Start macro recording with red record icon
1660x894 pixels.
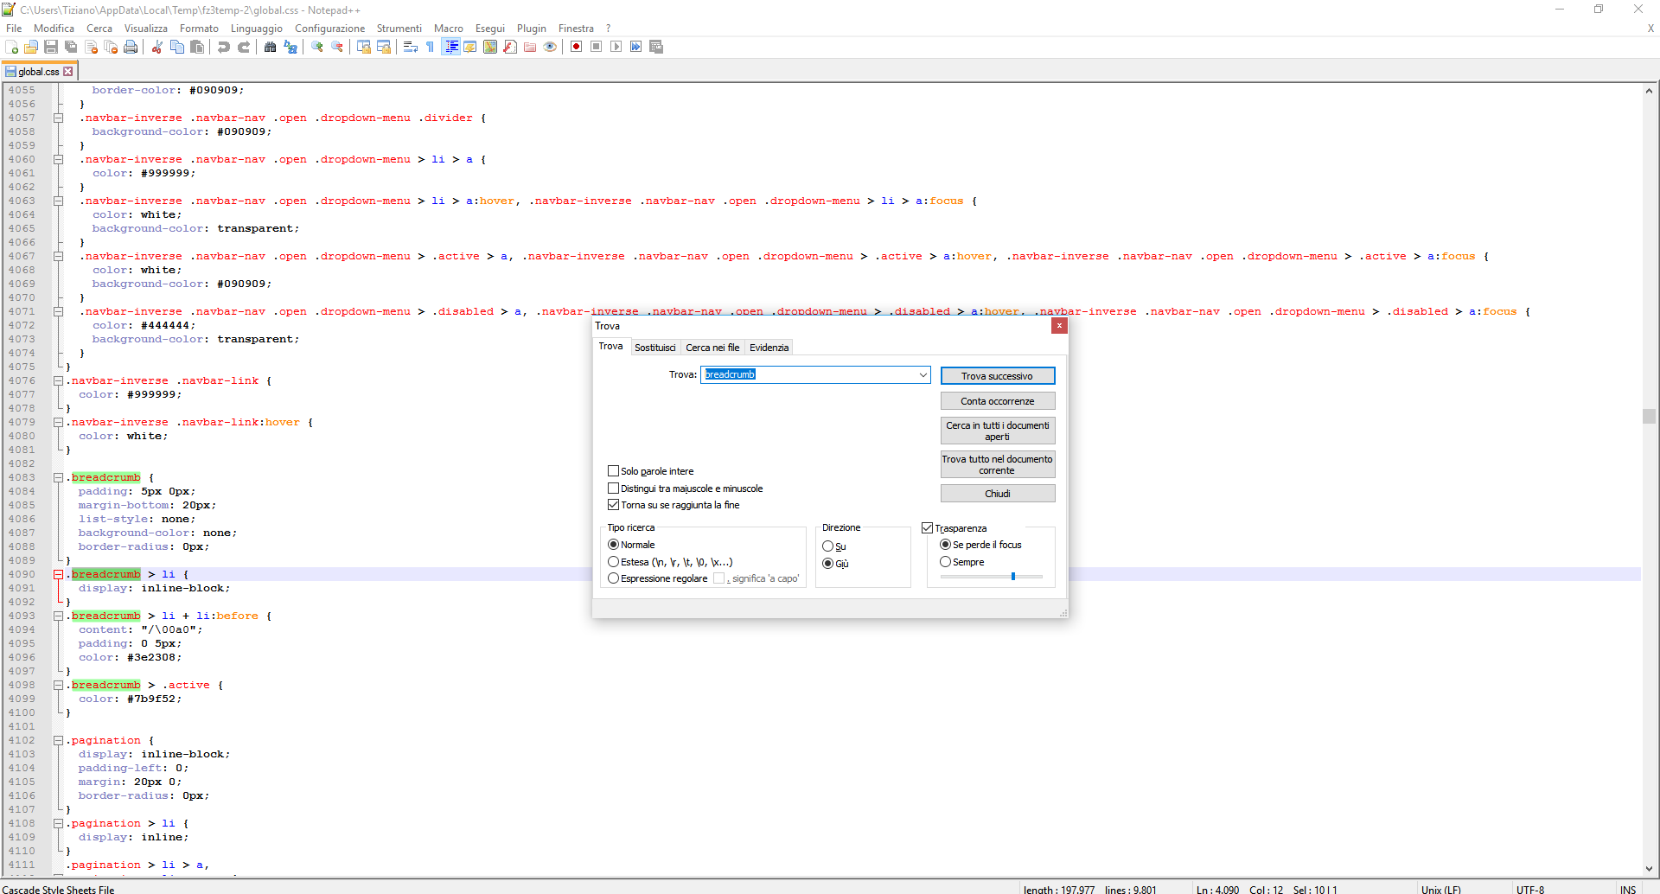pyautogui.click(x=576, y=47)
